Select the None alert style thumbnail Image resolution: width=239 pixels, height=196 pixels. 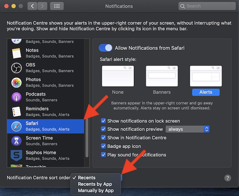[118, 76]
